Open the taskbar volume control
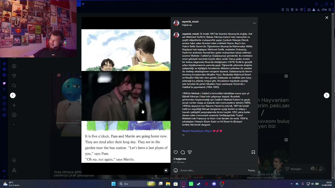The height and width of the screenshot is (188, 335). (312, 184)
